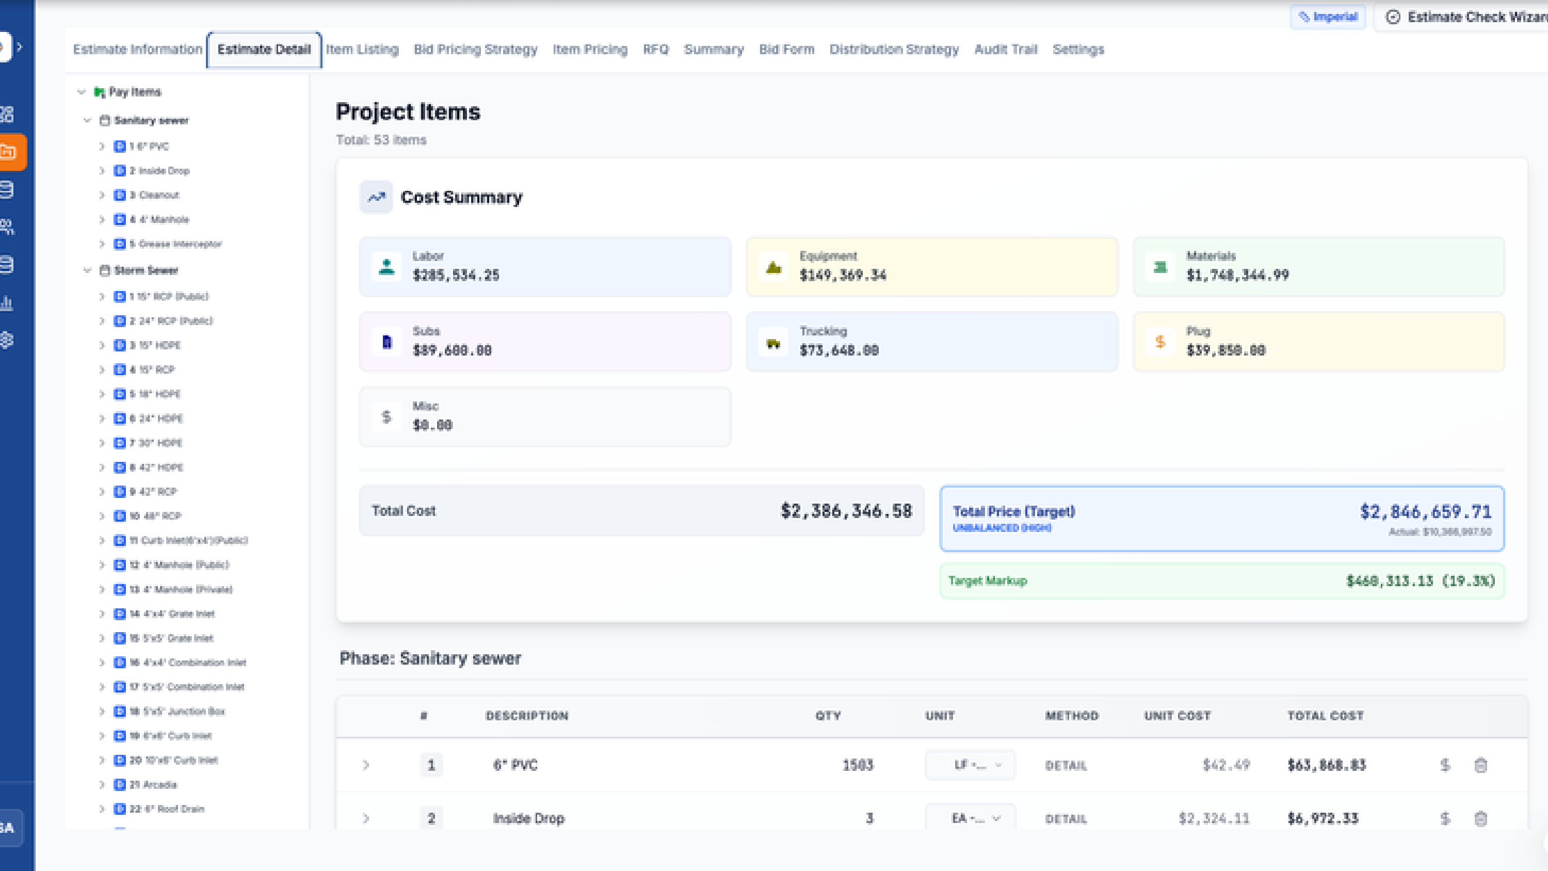Collapse the Pay Items tree node

(x=81, y=92)
